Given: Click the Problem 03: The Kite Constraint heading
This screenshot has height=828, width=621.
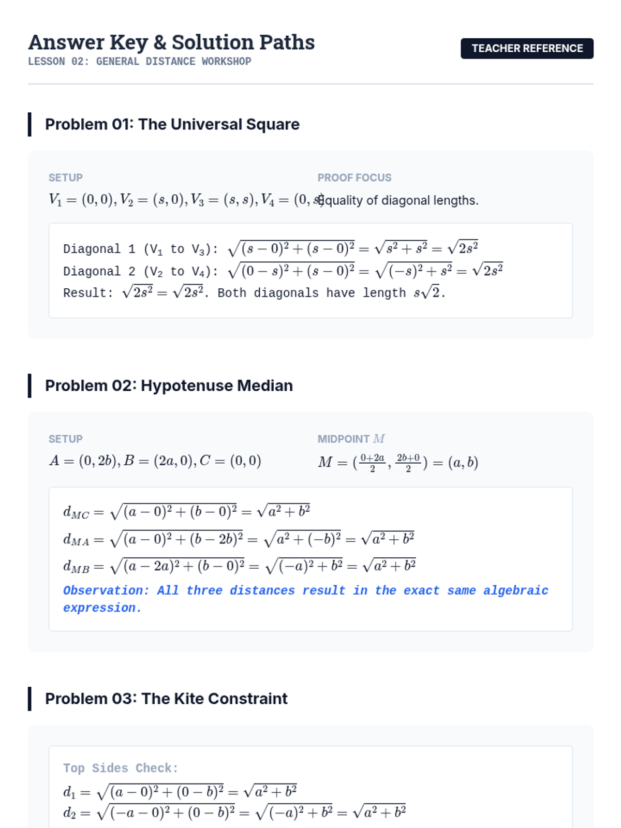Looking at the screenshot, I should point(166,699).
